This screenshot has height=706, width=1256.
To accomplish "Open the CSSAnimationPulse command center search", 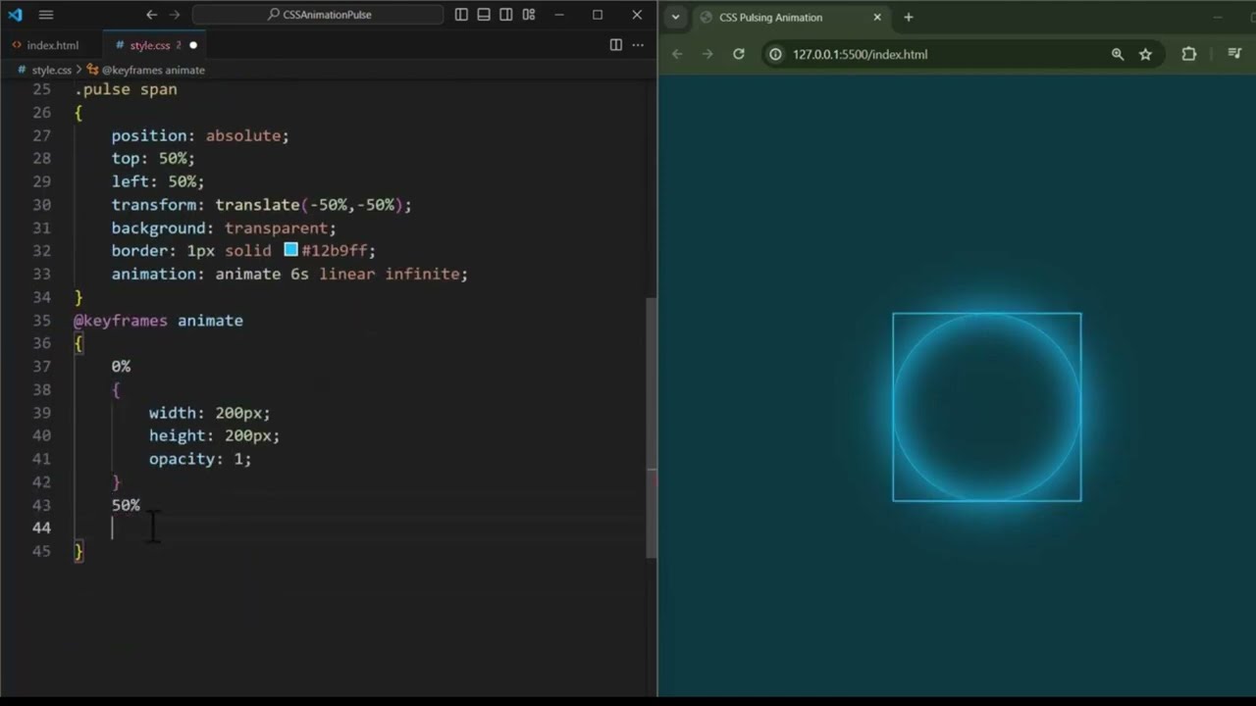I will pyautogui.click(x=318, y=15).
